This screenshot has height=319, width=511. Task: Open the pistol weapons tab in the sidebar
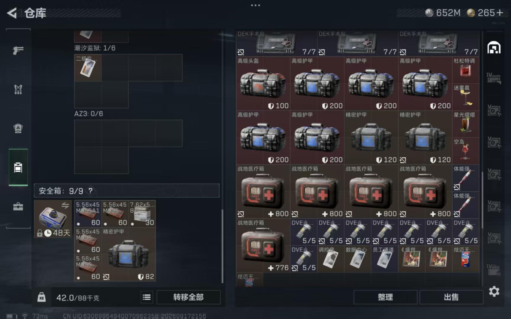18,50
